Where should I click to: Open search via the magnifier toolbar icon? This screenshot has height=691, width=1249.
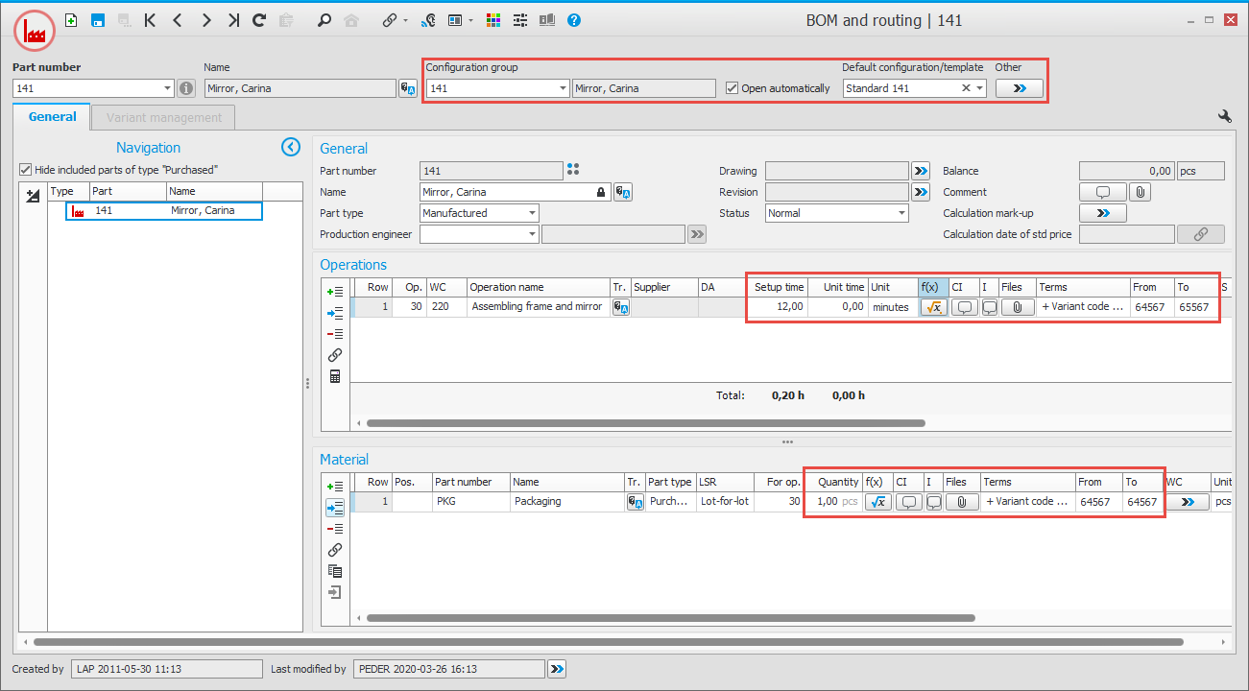pyautogui.click(x=326, y=19)
